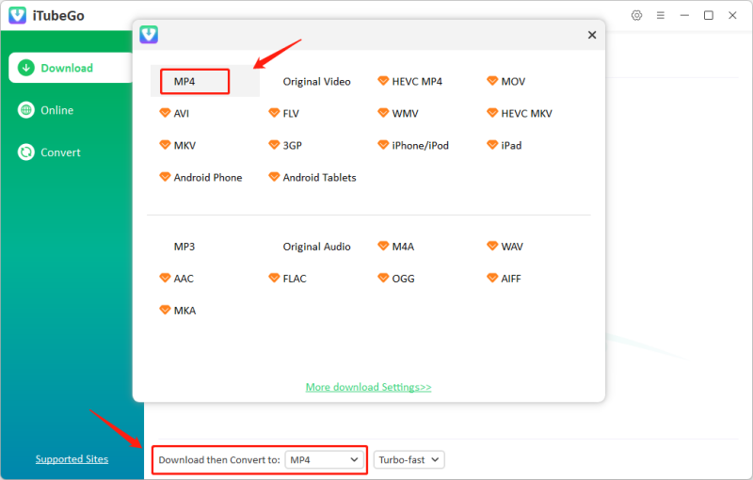Click the premium diamond icon beside iPad
753x480 pixels.
pos(492,145)
